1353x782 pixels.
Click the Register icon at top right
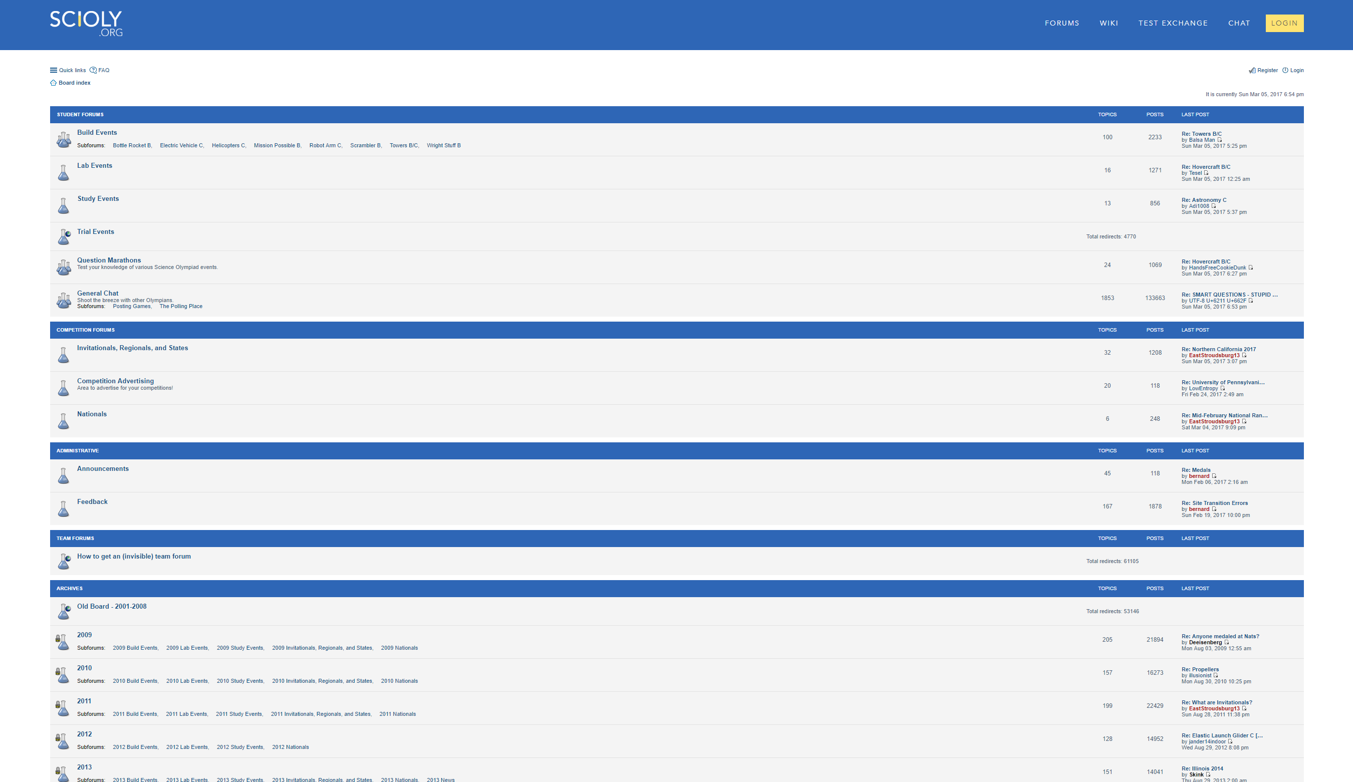tap(1252, 70)
